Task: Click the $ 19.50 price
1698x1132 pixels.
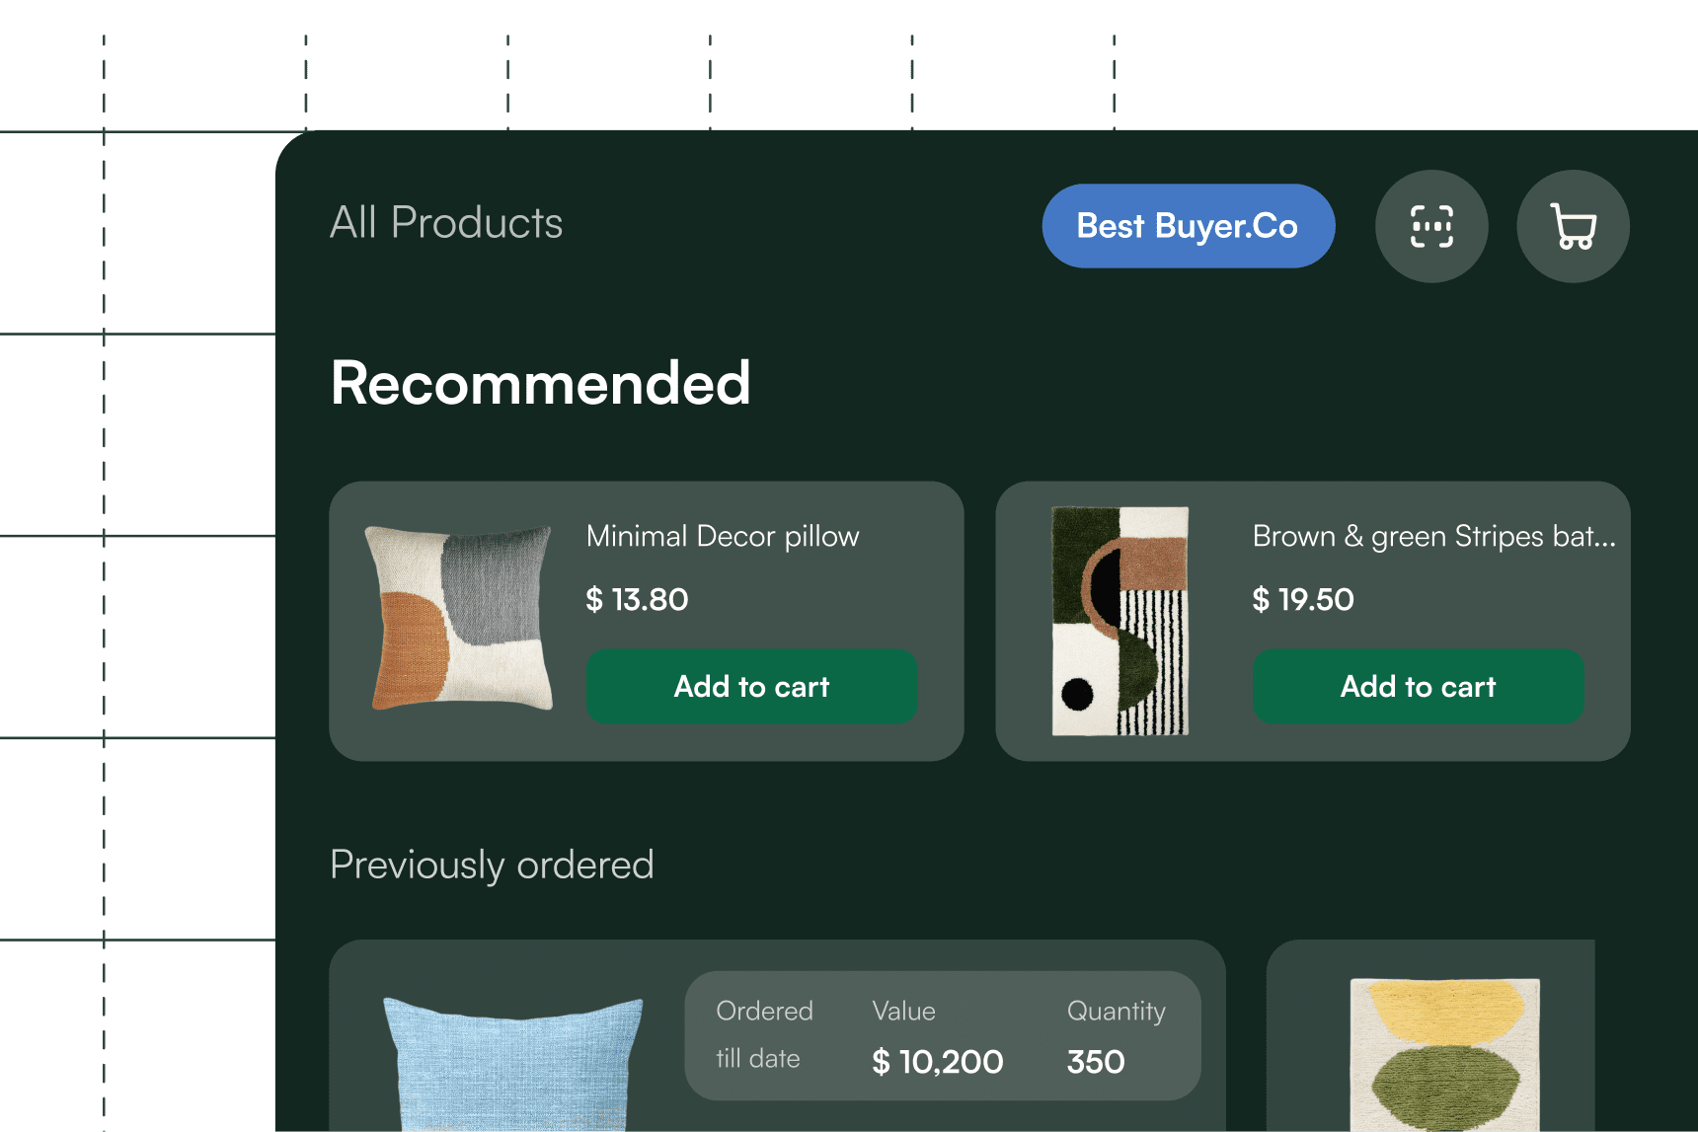Action: point(1303,599)
